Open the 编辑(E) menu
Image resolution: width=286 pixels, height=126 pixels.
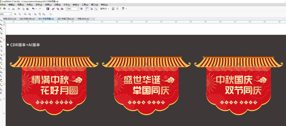[12, 5]
